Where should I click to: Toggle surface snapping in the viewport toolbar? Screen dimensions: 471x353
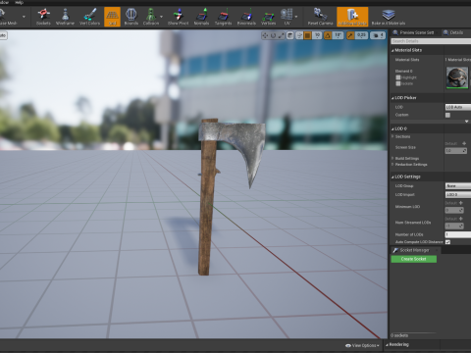click(299, 35)
